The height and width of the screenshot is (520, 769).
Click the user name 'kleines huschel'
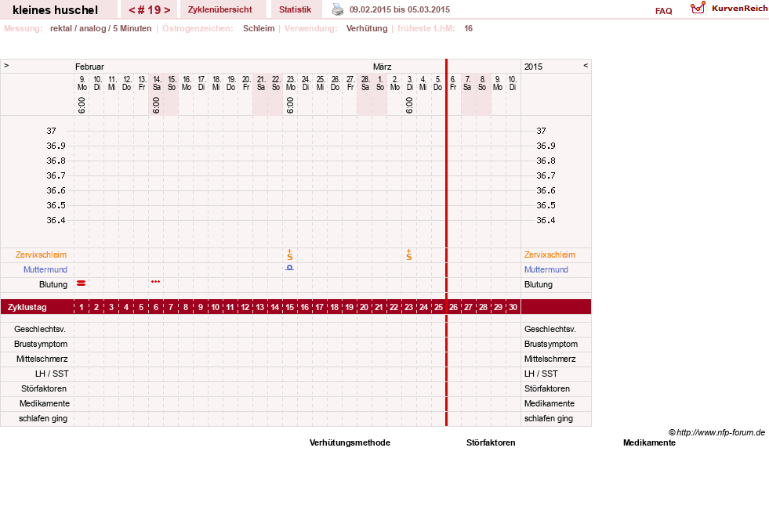point(56,10)
